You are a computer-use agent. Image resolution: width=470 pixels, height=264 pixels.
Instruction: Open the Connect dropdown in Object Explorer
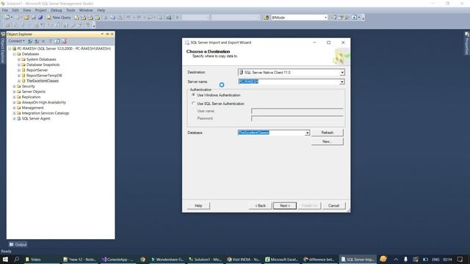tap(16, 41)
